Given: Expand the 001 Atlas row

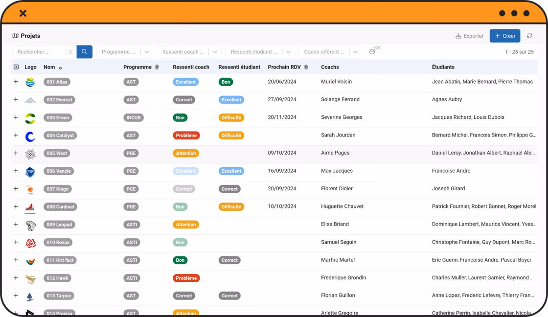Looking at the screenshot, I should pos(16,81).
